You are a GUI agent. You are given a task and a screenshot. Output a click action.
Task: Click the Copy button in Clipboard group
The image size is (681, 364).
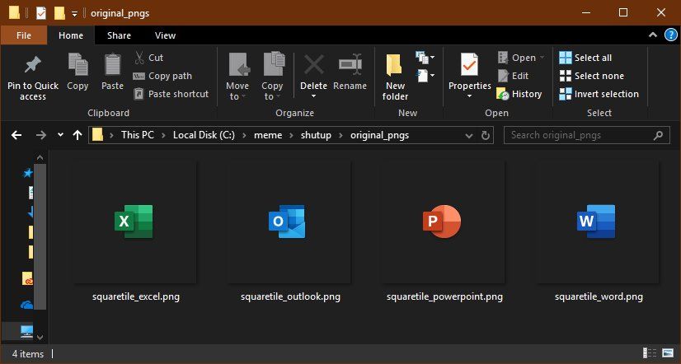[x=77, y=72]
